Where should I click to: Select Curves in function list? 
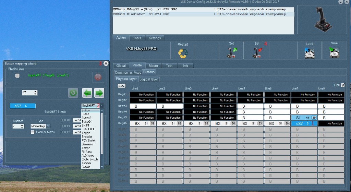90,167
